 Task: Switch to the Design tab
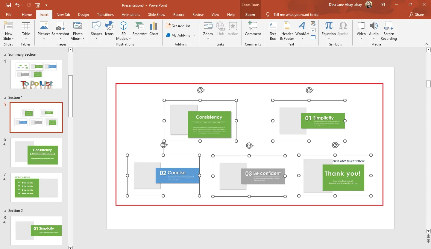83,15
